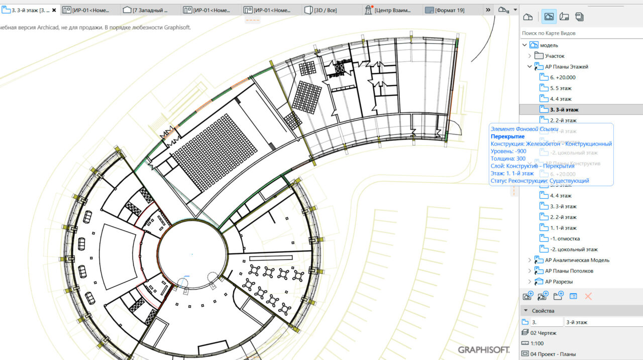Open the Layout Book navigator icon

point(564,17)
